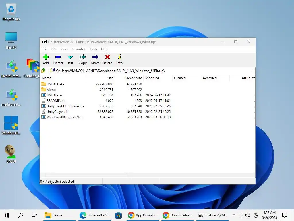Select the Windows1... desktop icon
Viewport: 294px width, 221px height.
[x=11, y=125]
